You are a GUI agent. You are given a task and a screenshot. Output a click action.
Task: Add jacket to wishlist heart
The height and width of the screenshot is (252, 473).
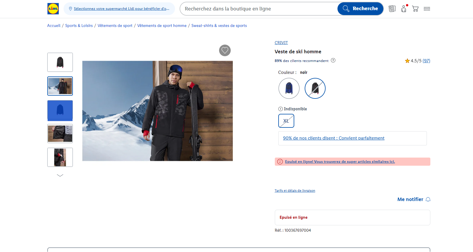(225, 50)
